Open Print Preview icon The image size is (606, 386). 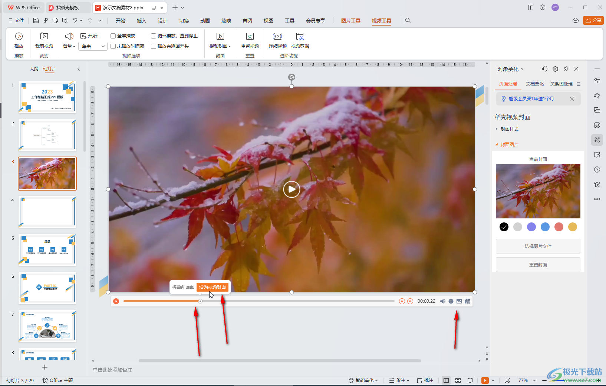click(65, 20)
